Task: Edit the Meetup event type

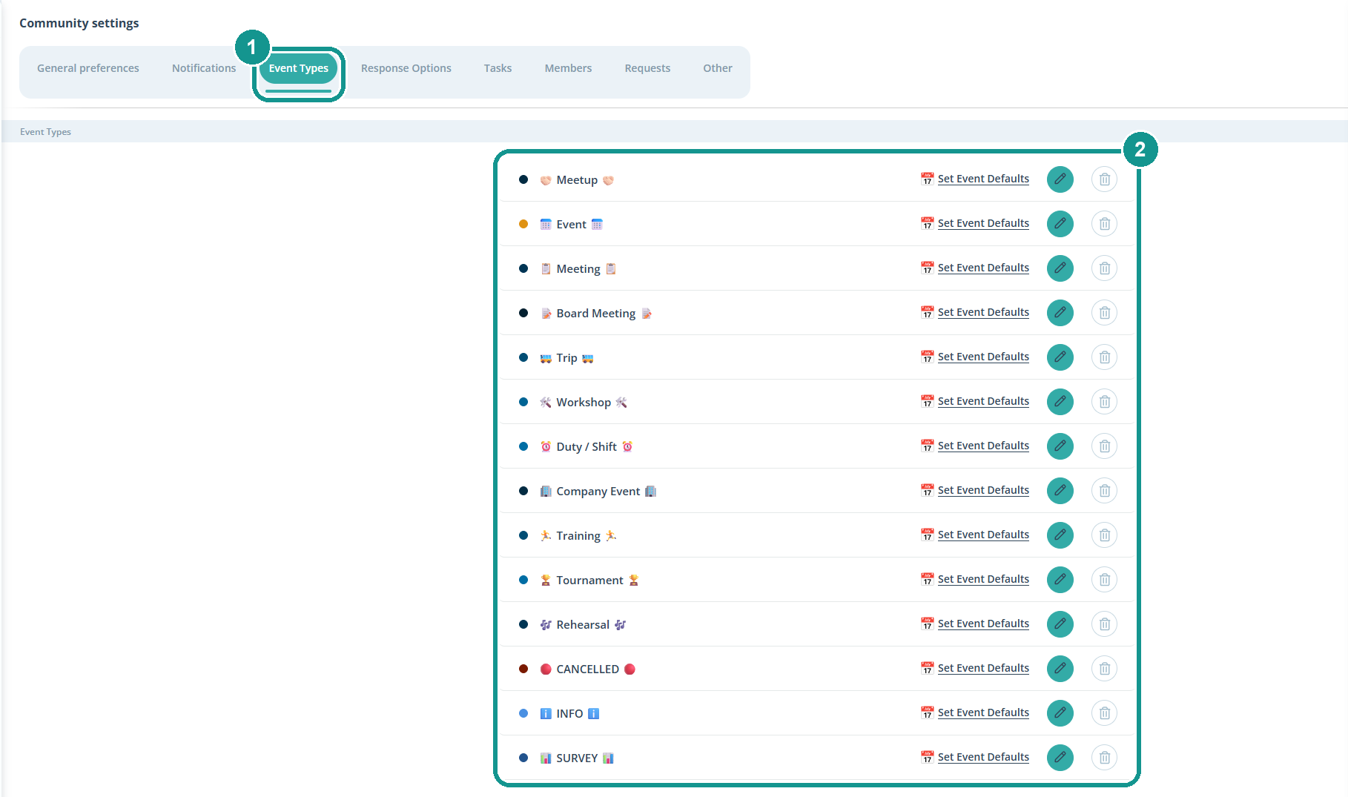Action: tap(1060, 179)
